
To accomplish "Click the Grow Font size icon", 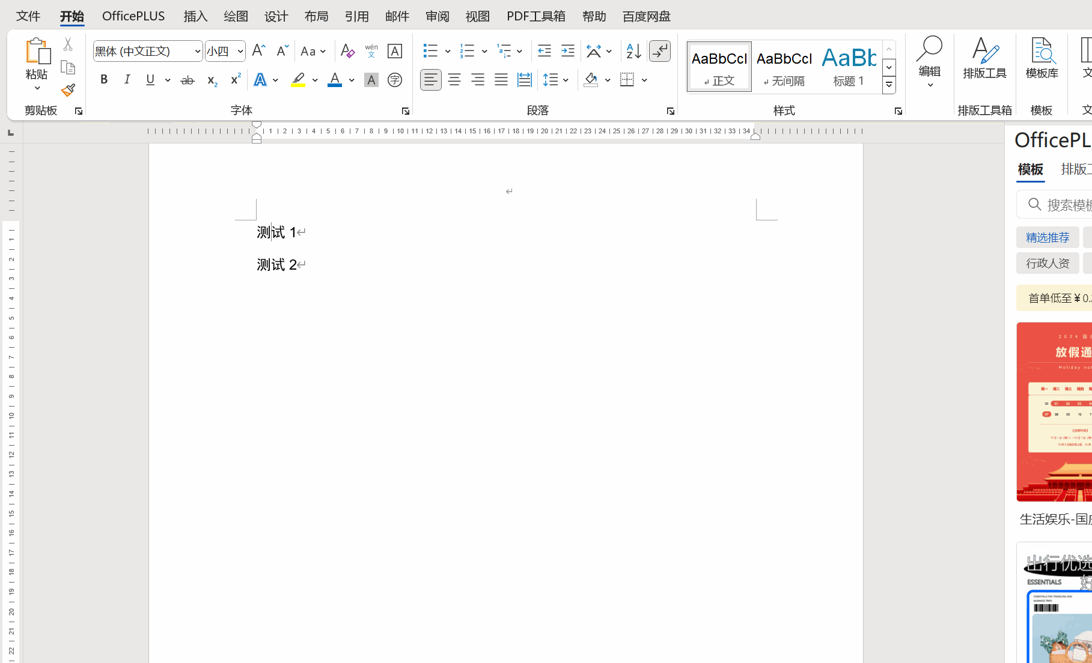I will coord(258,51).
